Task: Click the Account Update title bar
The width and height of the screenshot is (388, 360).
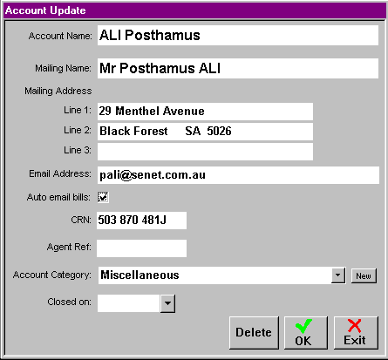Action: [x=194, y=10]
